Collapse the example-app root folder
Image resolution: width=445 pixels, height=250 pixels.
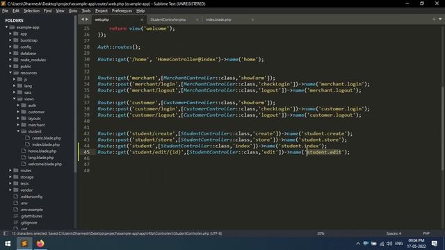pos(6,27)
